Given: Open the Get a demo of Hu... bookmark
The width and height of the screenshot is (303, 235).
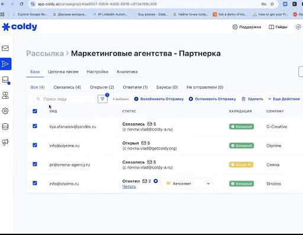Looking at the screenshot, I should 230,14.
